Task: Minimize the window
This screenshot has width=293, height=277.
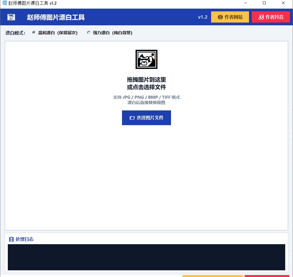Action: tap(246, 3)
